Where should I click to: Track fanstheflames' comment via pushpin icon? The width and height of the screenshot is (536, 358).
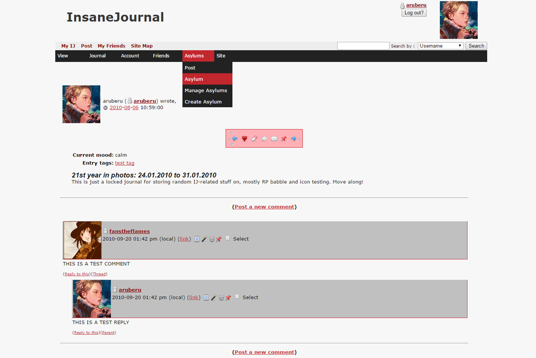coord(219,239)
